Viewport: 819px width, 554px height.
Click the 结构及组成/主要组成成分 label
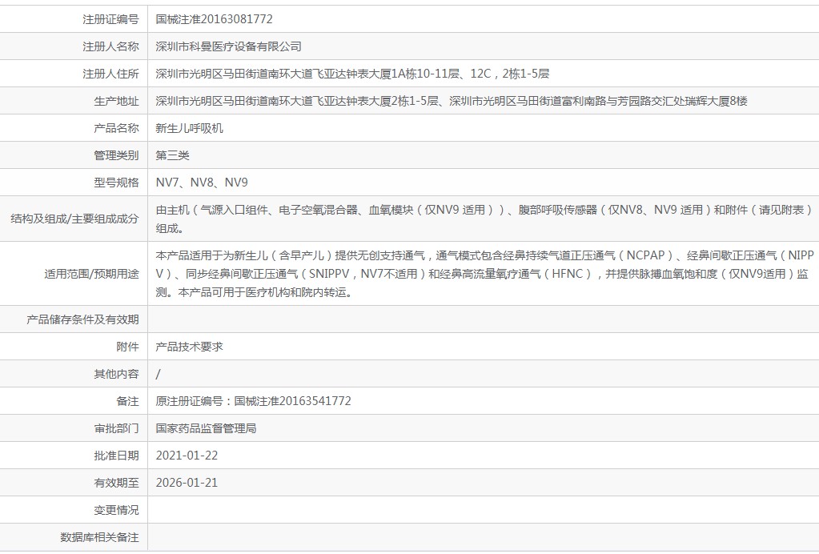pyautogui.click(x=74, y=219)
